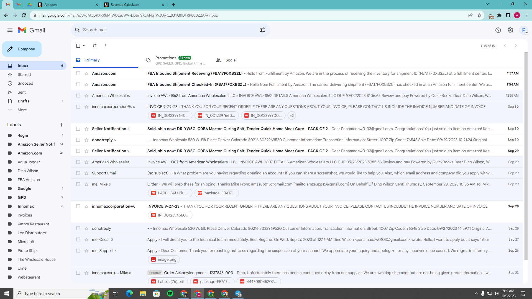Star the FBA Inbound Shipment Receiving email
This screenshot has height=299, width=532.
(86, 73)
